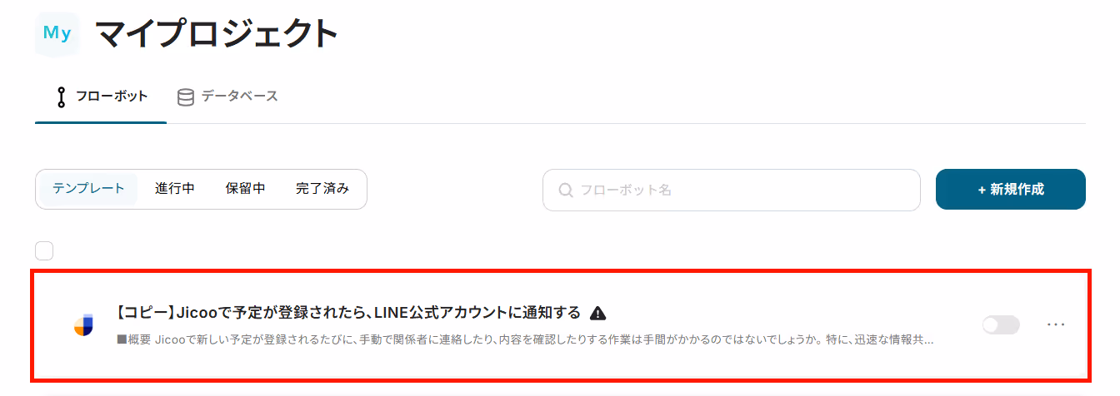Click the Jicoo app icon in flow row
Screen dimensions: 1120x396
[83, 325]
